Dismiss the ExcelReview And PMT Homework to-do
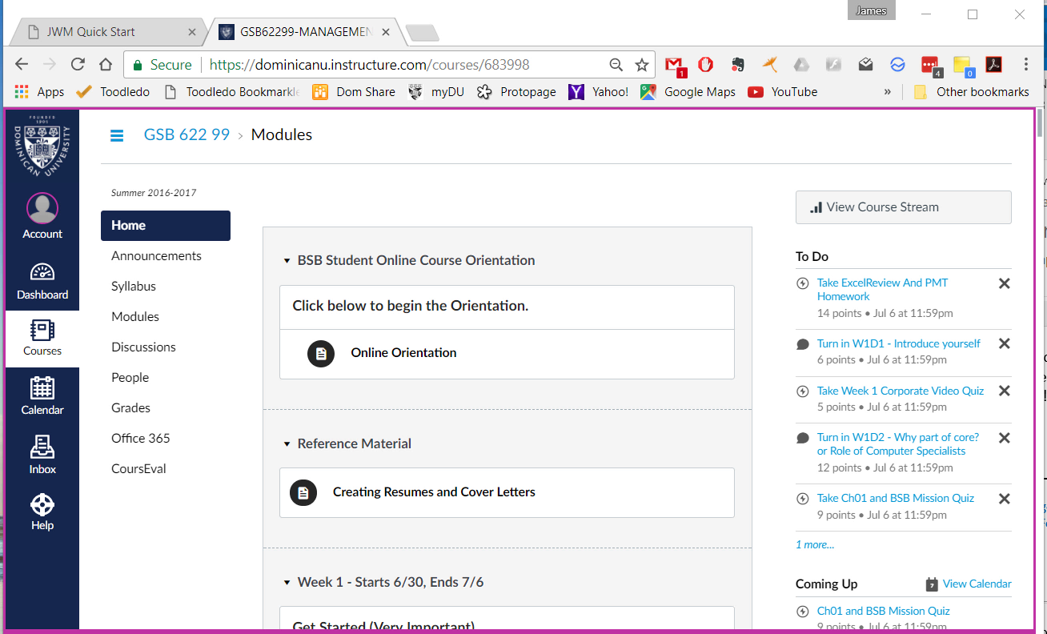1047x634 pixels. pos(1005,283)
